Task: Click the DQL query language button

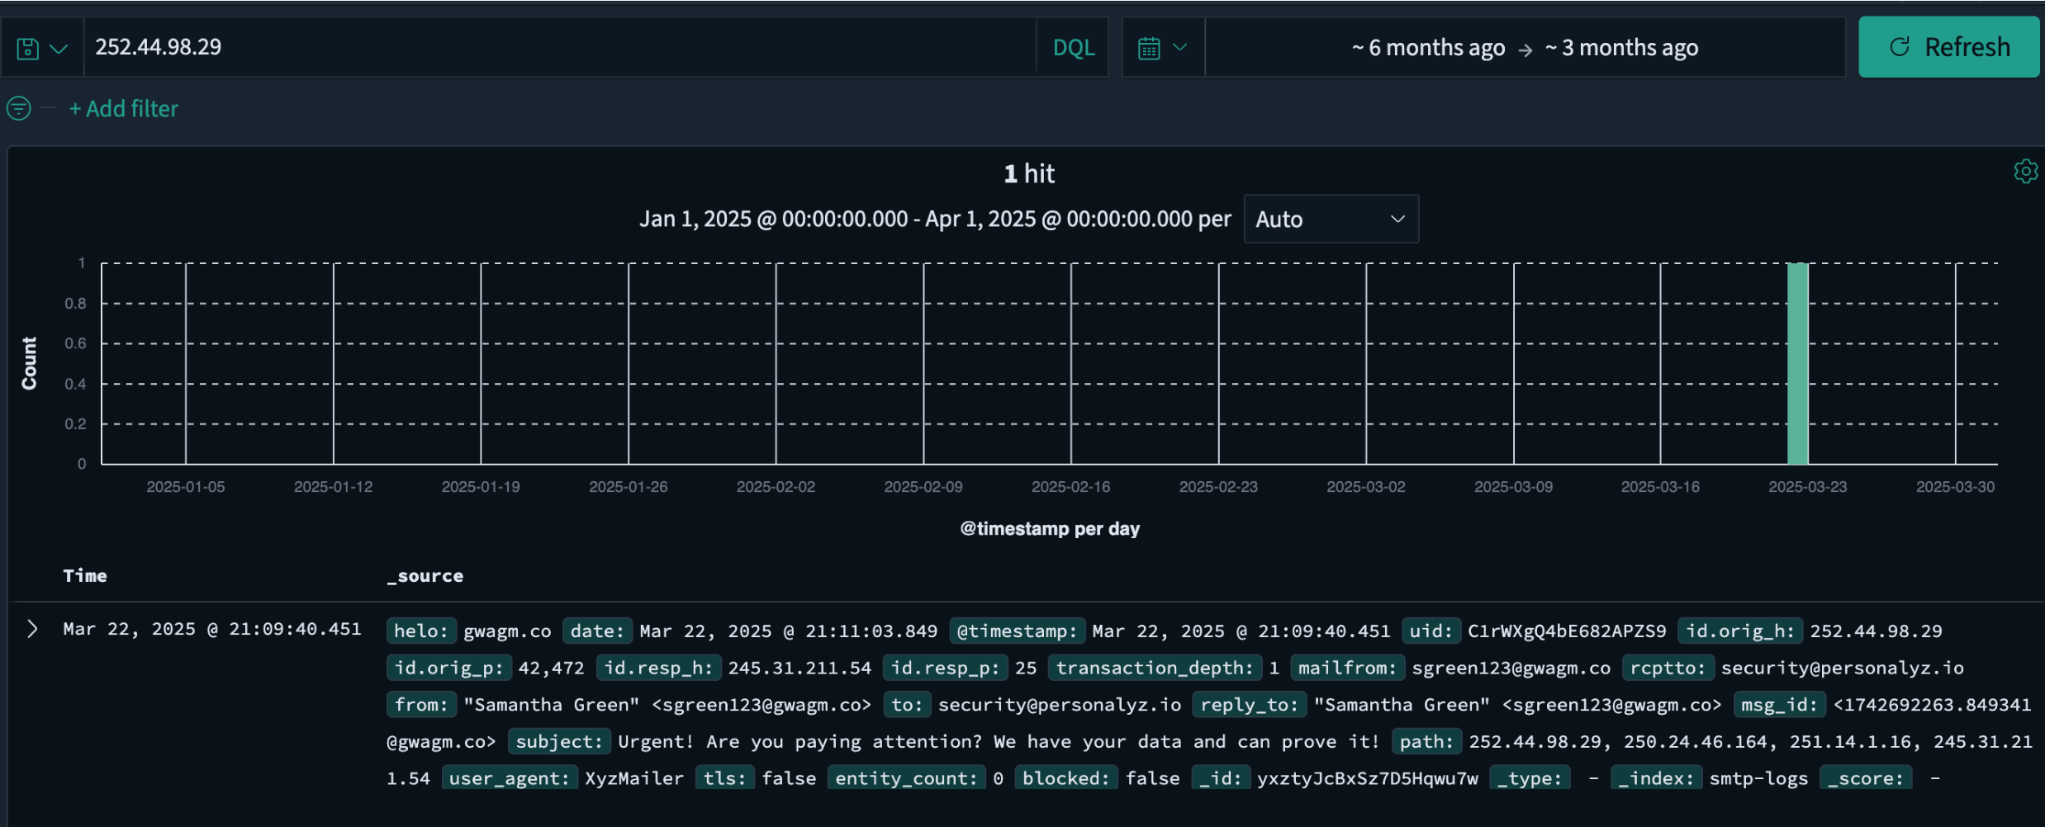Action: tap(1073, 46)
